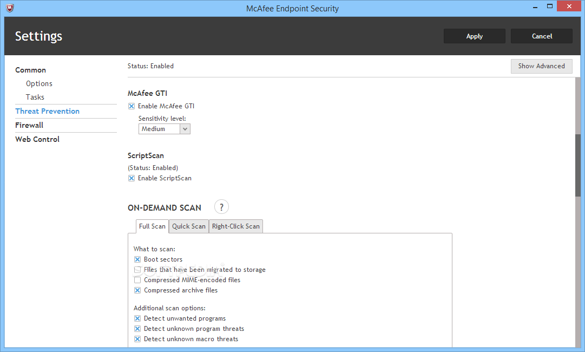
Task: Click the Apply button
Action: click(474, 36)
